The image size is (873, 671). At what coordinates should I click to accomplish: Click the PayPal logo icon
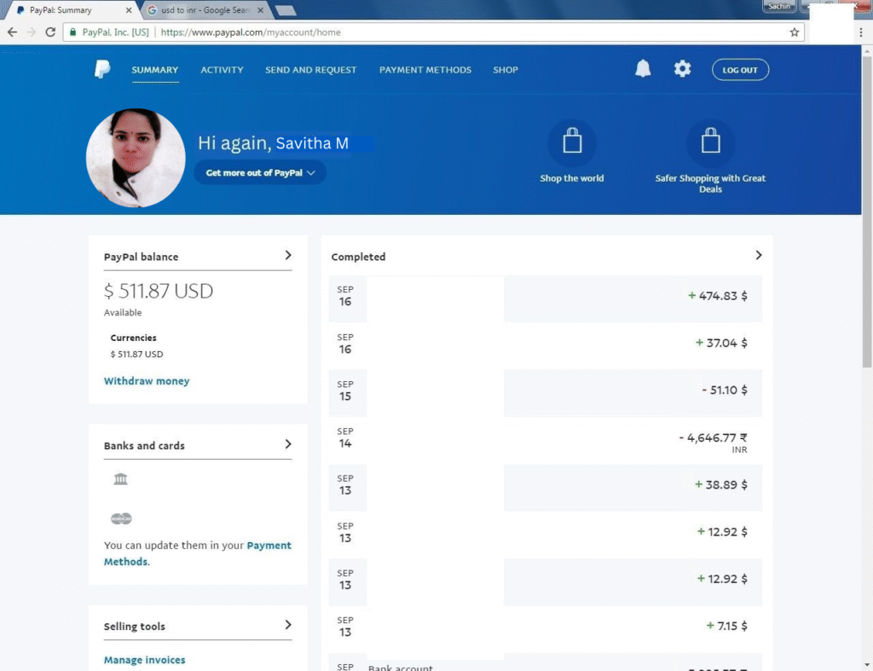tap(102, 70)
